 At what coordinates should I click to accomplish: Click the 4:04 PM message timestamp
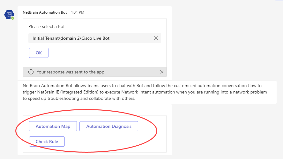(77, 12)
